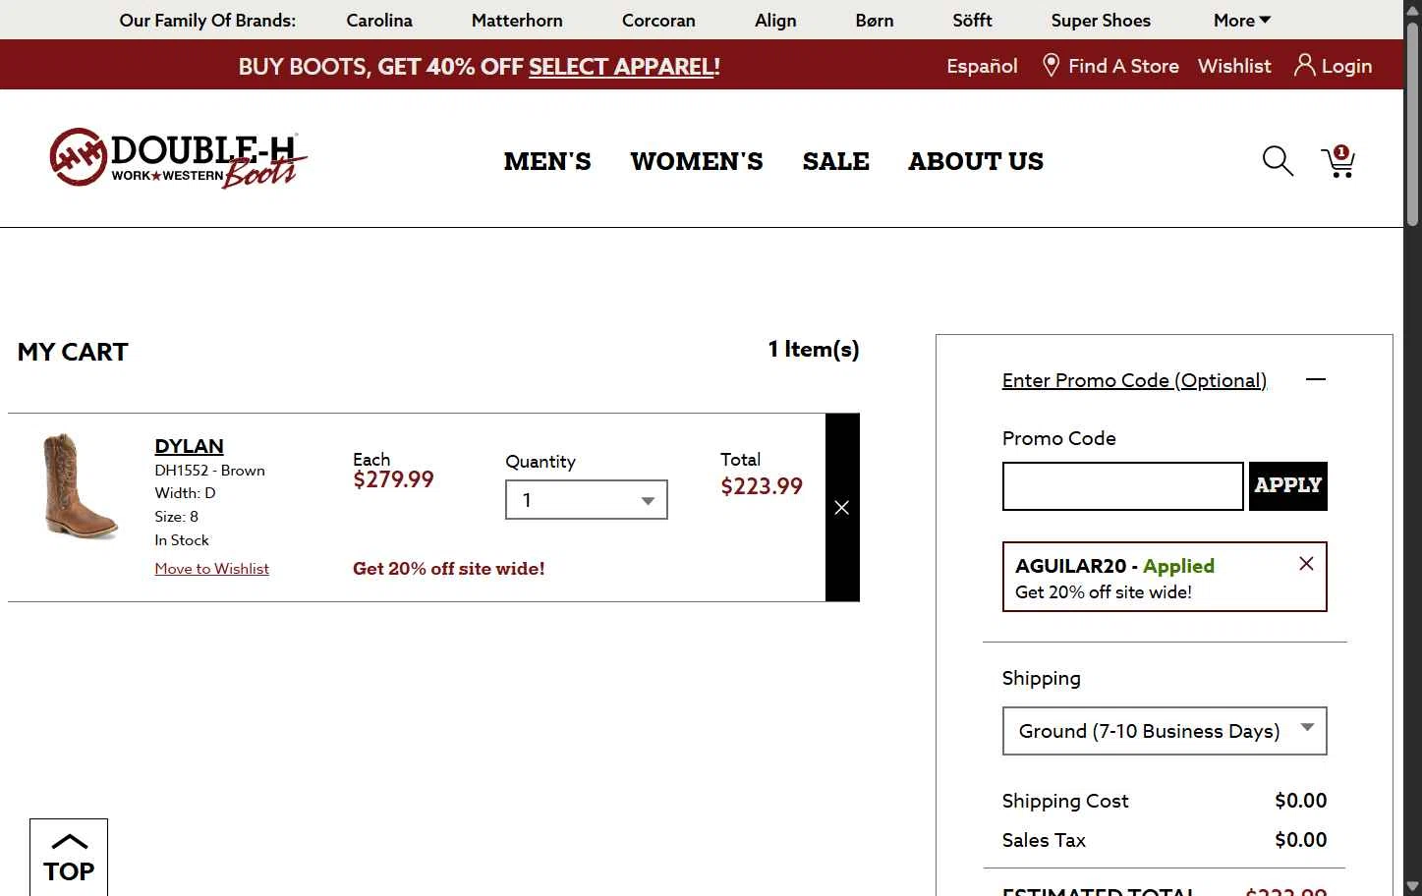This screenshot has height=896, width=1422.
Task: Visit the Söfft brand site
Action: point(972,20)
